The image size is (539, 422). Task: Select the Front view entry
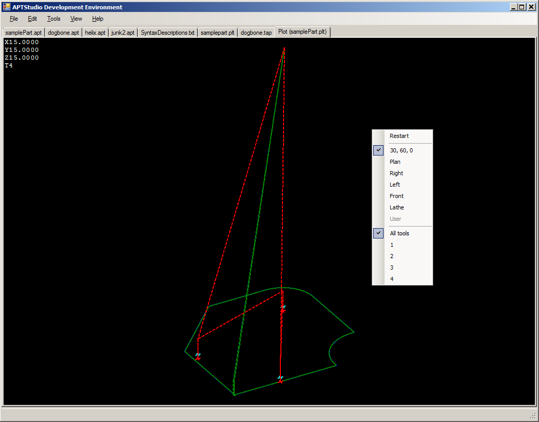(402, 195)
